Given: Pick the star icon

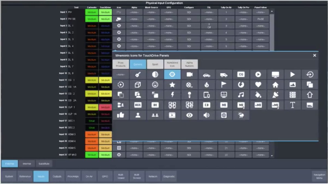Looking at the screenshot, I should [x=172, y=85].
